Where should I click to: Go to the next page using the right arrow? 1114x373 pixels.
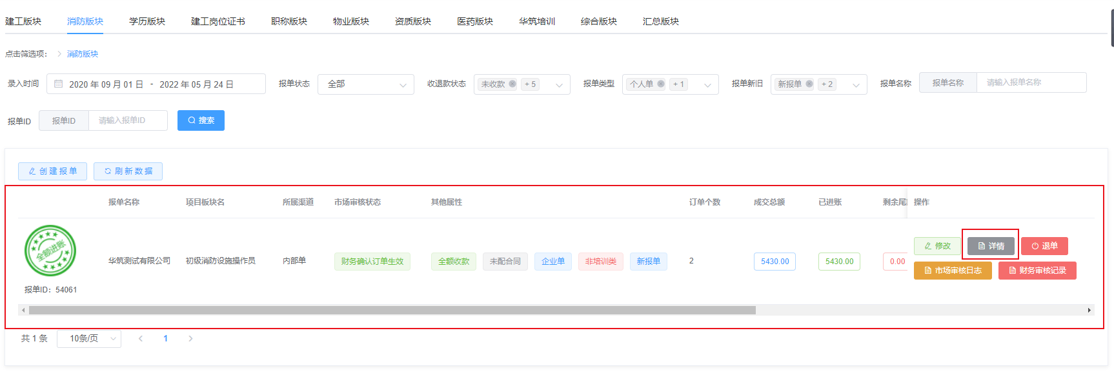click(x=190, y=338)
